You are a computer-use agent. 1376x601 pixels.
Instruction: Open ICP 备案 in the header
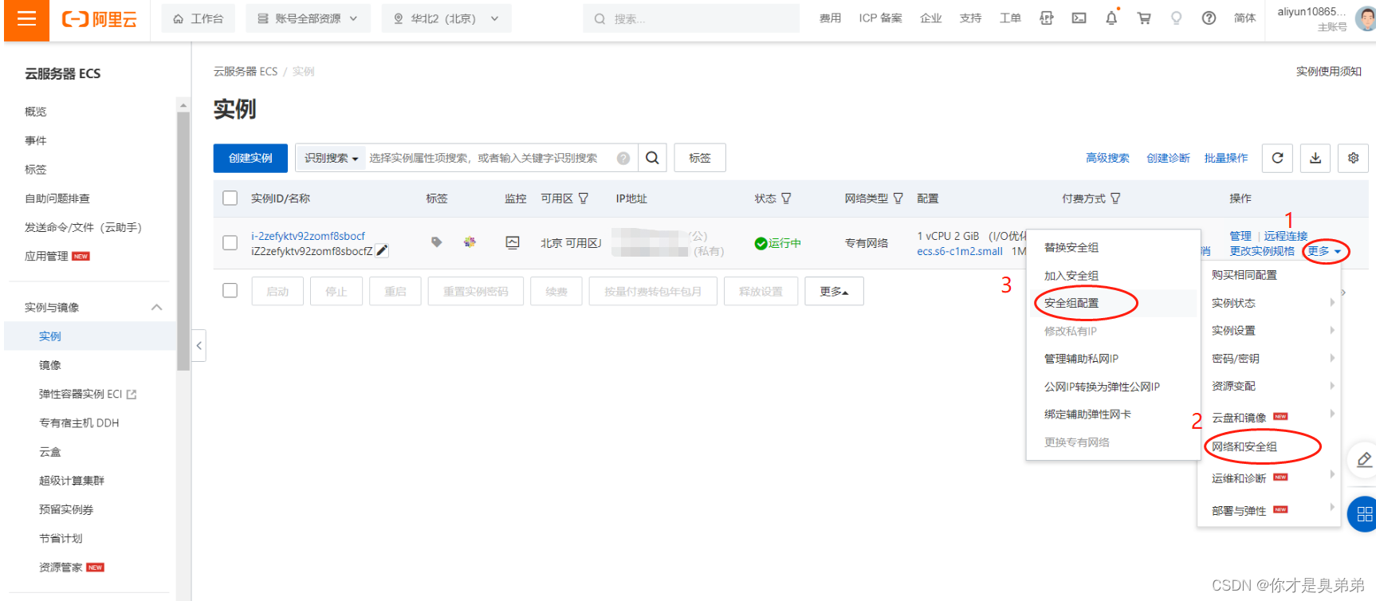pos(880,18)
